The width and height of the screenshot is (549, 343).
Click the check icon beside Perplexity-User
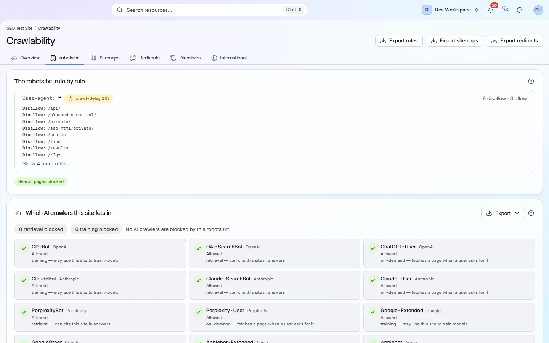(199, 312)
